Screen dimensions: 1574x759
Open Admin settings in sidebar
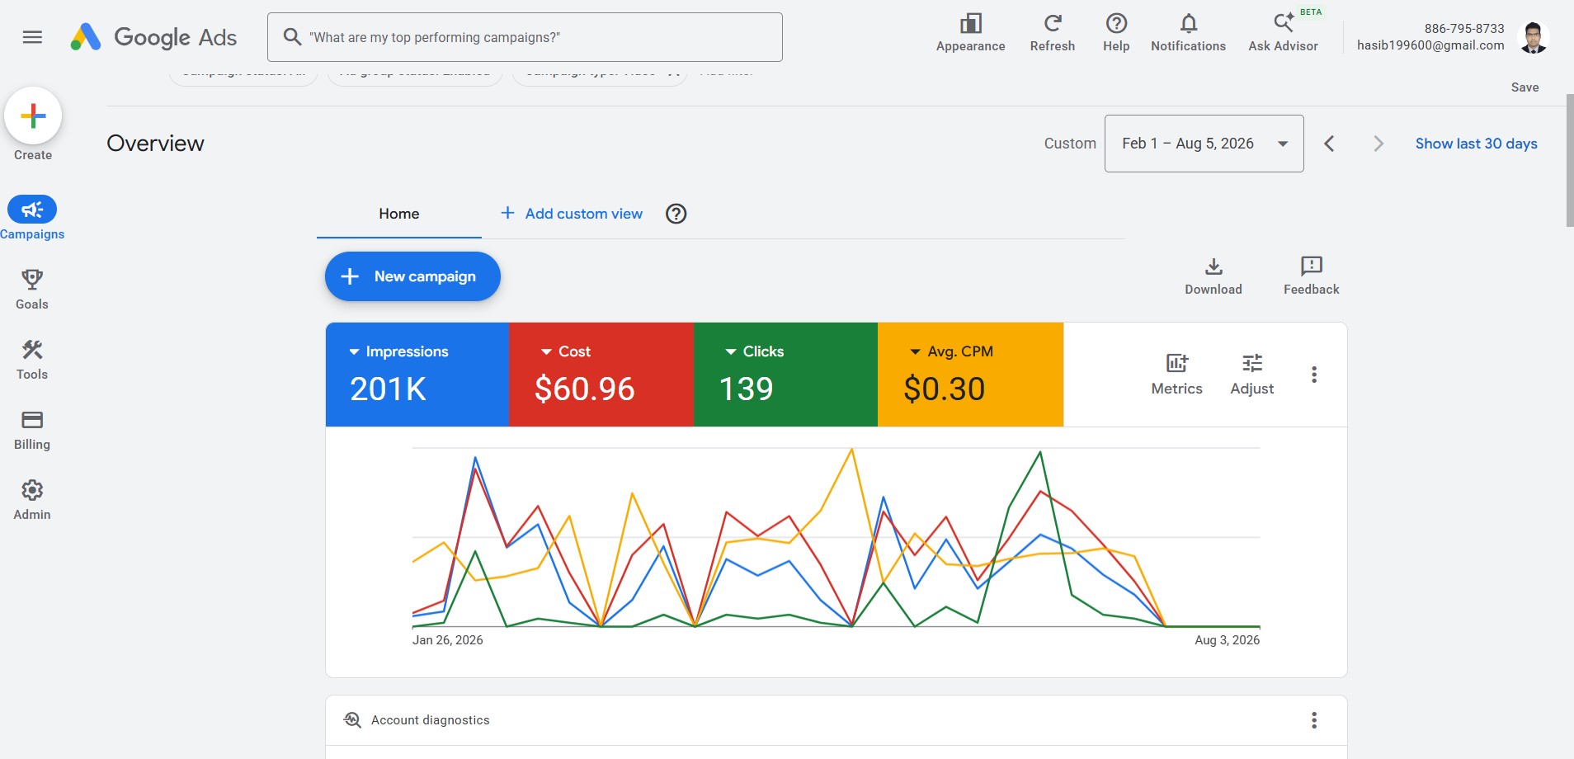(x=32, y=500)
